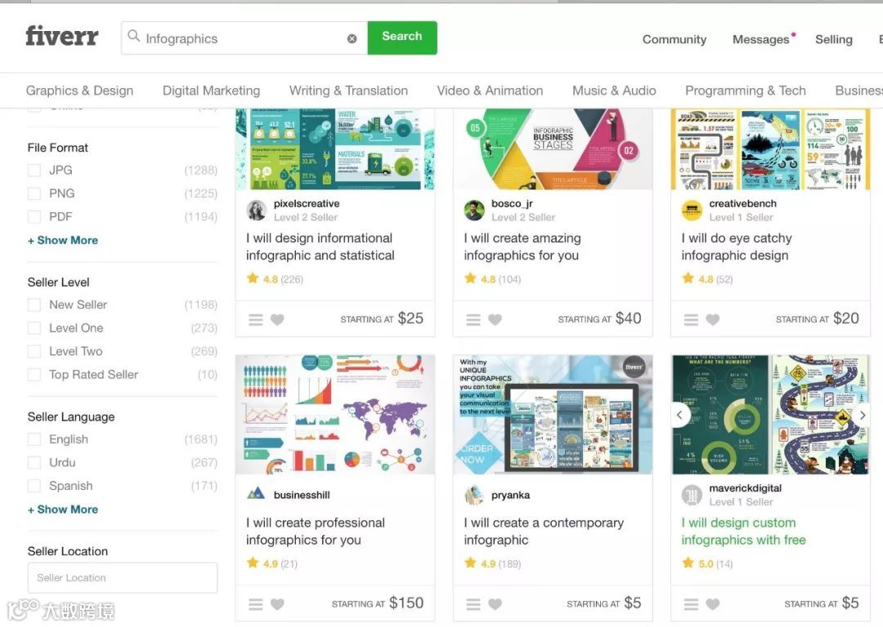The width and height of the screenshot is (883, 627).
Task: Open gig 'I will create amazing infographics'
Action: (x=522, y=247)
